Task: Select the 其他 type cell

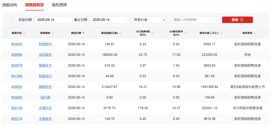Action: point(247,55)
